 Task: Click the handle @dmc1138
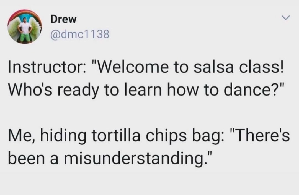(x=82, y=34)
